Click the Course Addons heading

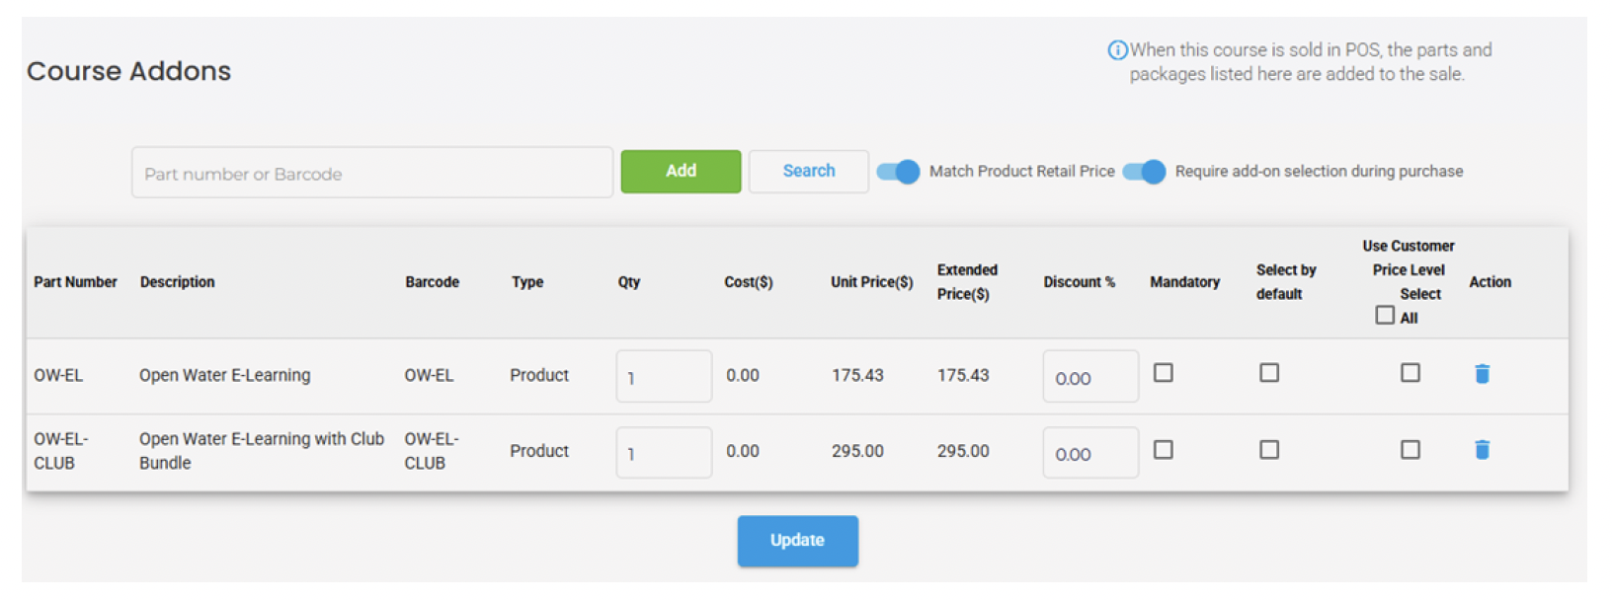coord(128,71)
